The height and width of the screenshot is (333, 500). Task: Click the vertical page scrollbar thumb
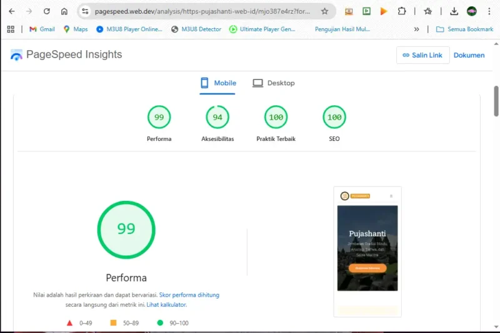[x=496, y=101]
